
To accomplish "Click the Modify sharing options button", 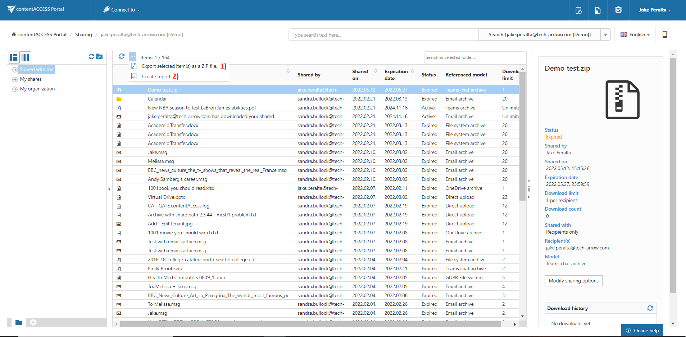I will coord(573,281).
